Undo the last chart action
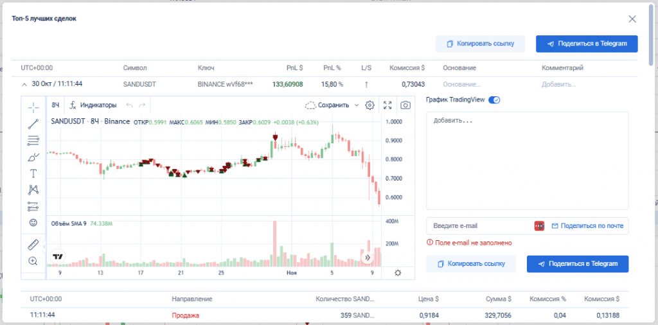This screenshot has width=658, height=325. click(129, 105)
